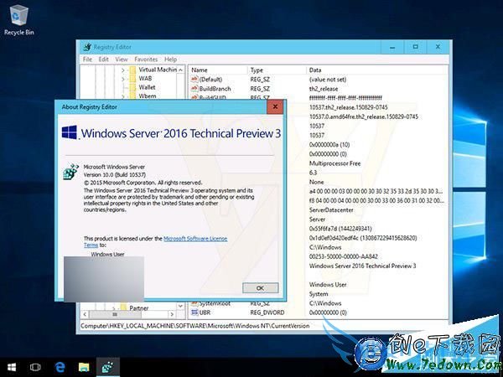This screenshot has height=377, width=503.
Task: Click the tree horizontal scrollbar thumb
Action: coord(115,314)
